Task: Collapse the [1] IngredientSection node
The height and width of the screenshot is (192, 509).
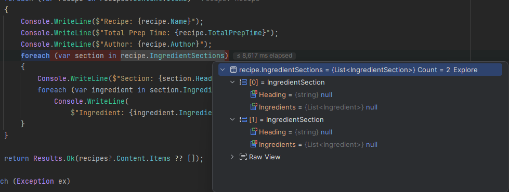Action: (x=232, y=119)
